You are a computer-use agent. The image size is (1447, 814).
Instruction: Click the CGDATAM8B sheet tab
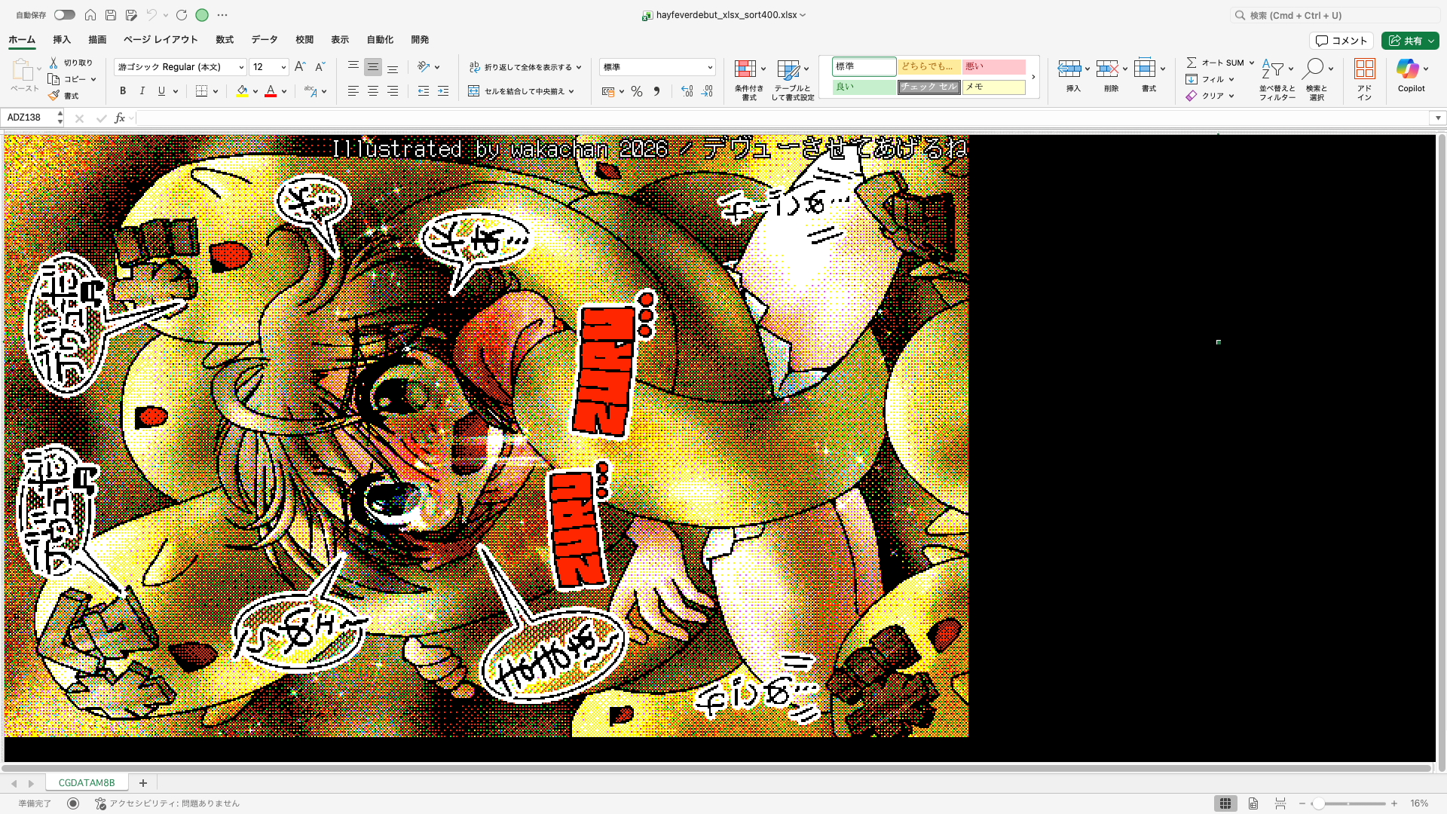click(86, 782)
